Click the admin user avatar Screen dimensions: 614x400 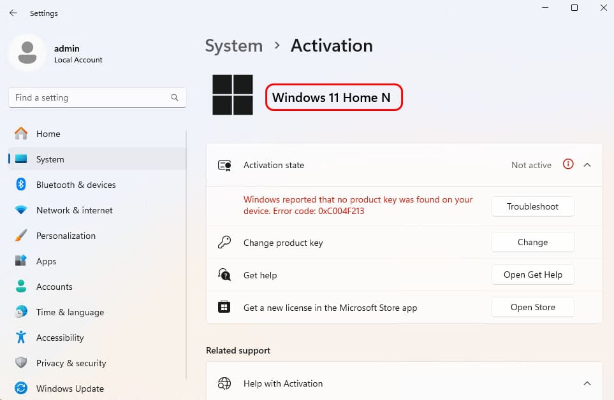click(x=27, y=53)
